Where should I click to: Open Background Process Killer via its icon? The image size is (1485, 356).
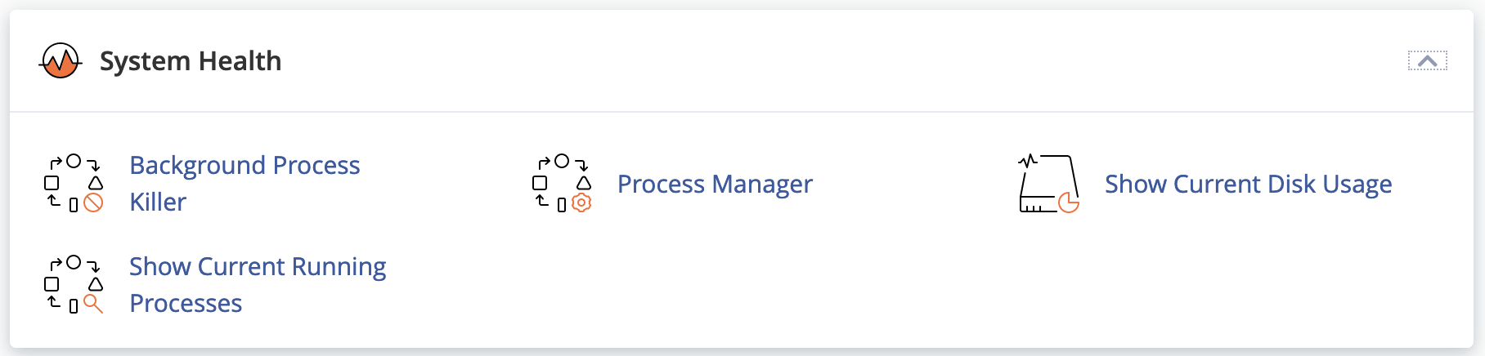pyautogui.click(x=73, y=183)
